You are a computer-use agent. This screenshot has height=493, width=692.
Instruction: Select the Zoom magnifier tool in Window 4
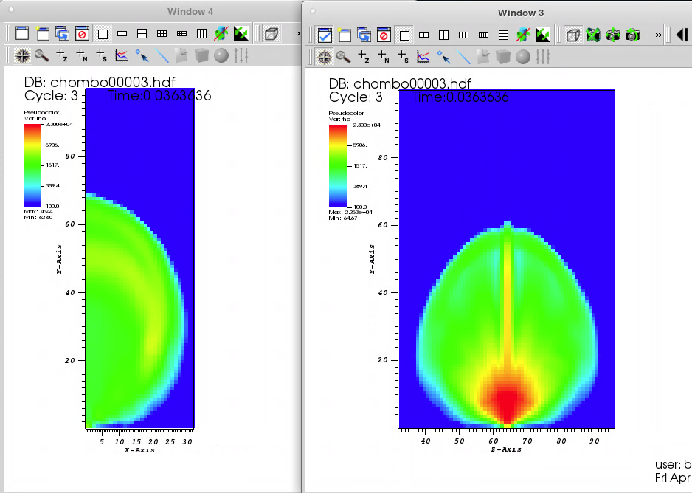click(42, 55)
